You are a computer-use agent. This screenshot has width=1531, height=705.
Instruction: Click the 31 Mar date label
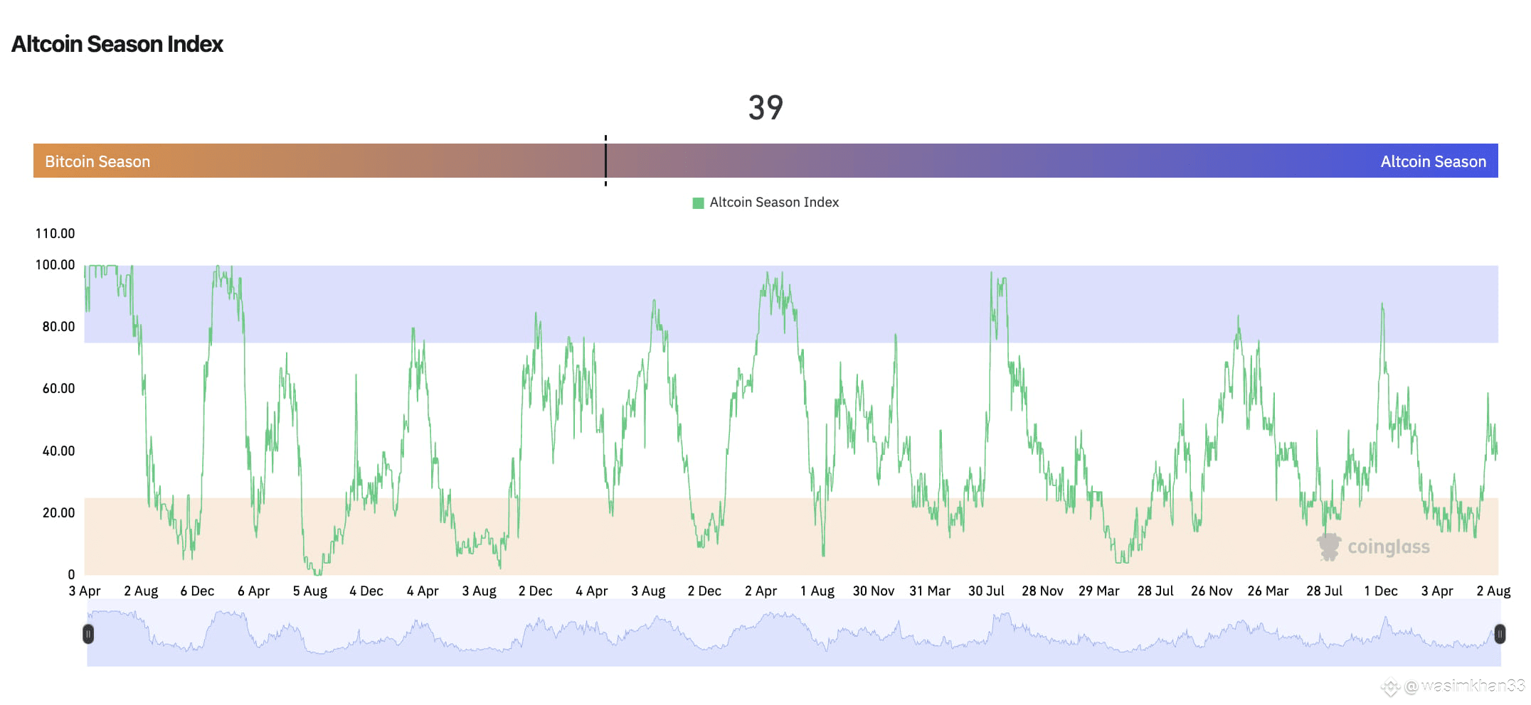coord(930,591)
